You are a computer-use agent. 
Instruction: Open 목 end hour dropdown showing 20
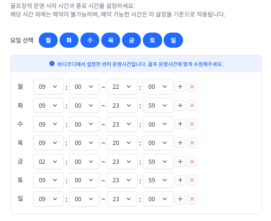point(122,143)
